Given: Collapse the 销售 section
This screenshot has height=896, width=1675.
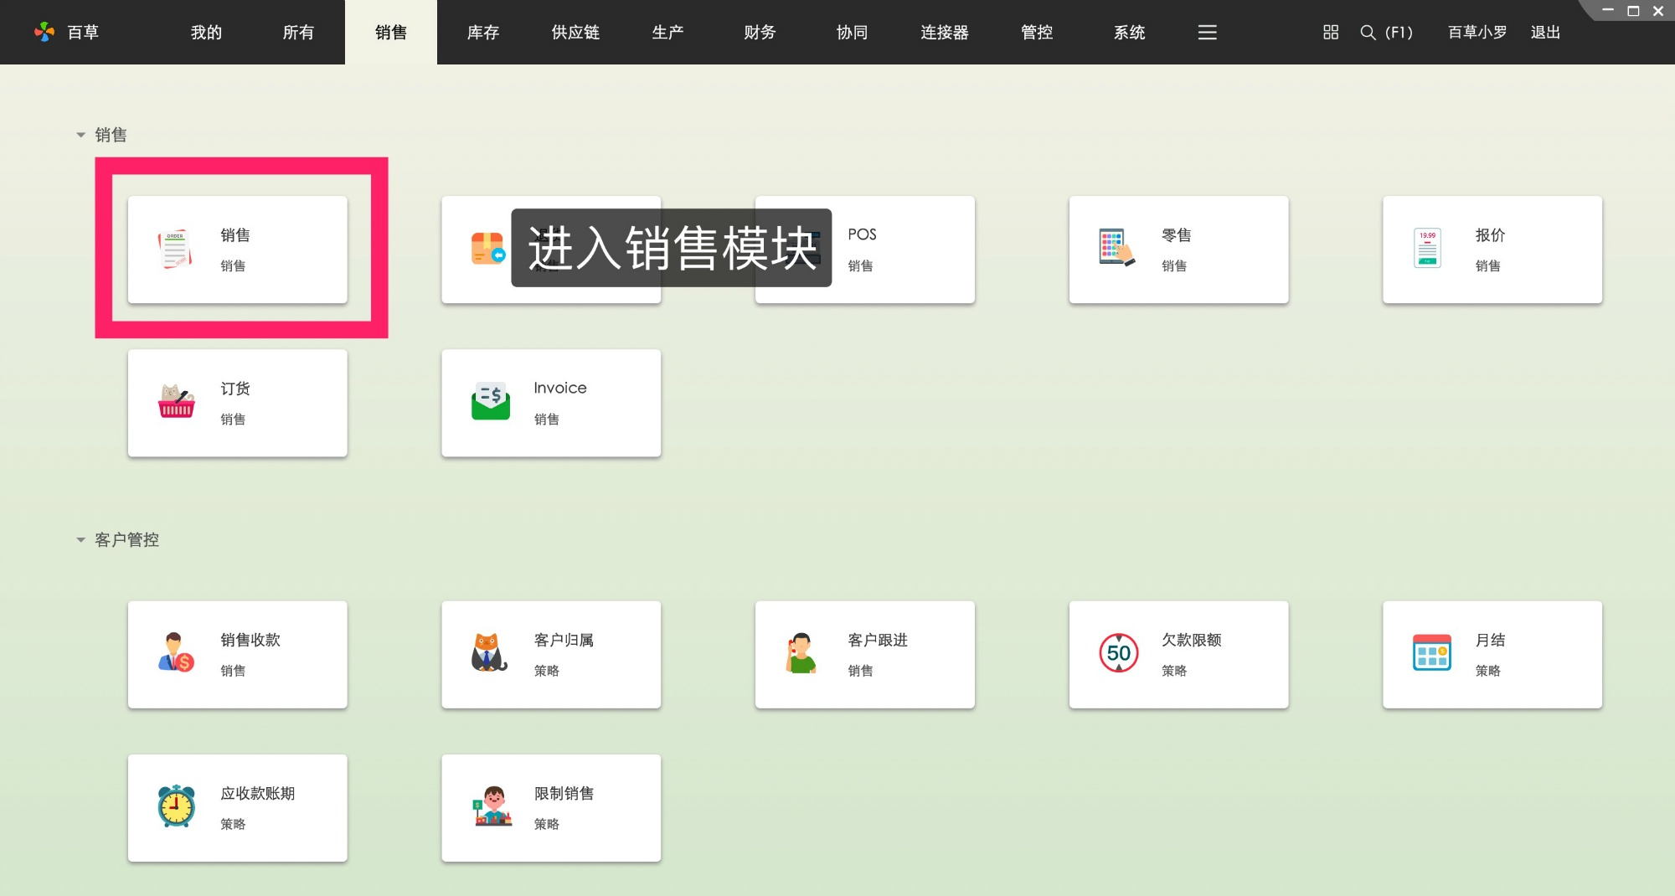Looking at the screenshot, I should point(80,134).
